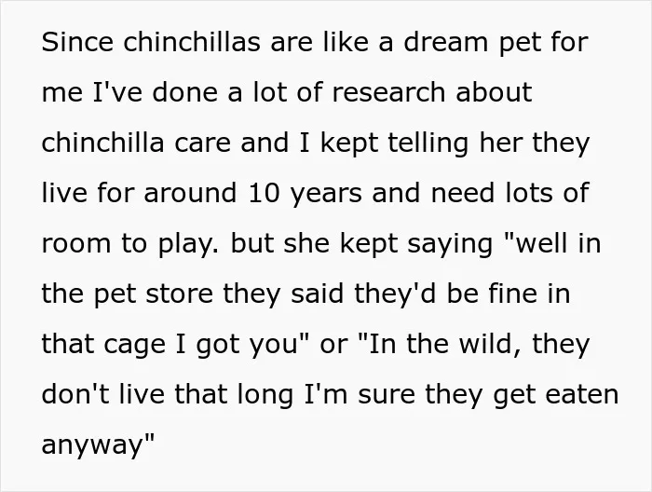Click the word "Since" at paragraph start

[77, 42]
